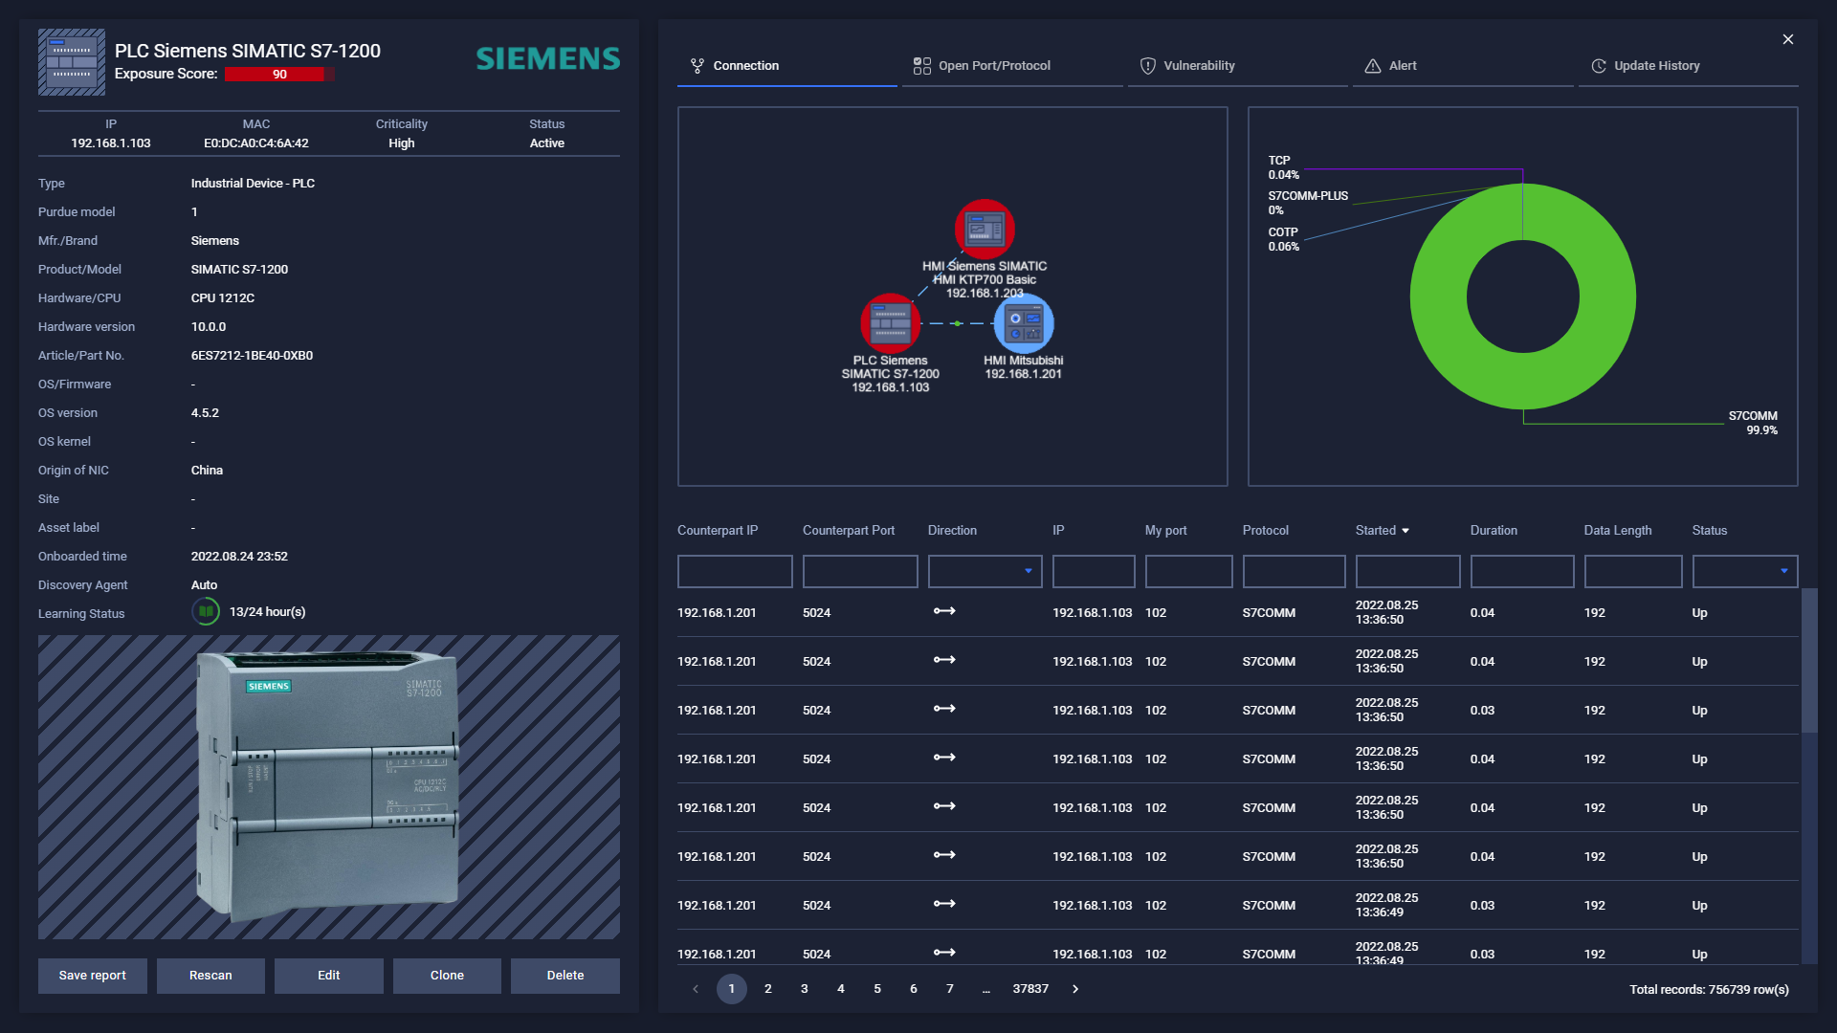Open the Update History tab
This screenshot has width=1837, height=1033.
pyautogui.click(x=1688, y=66)
